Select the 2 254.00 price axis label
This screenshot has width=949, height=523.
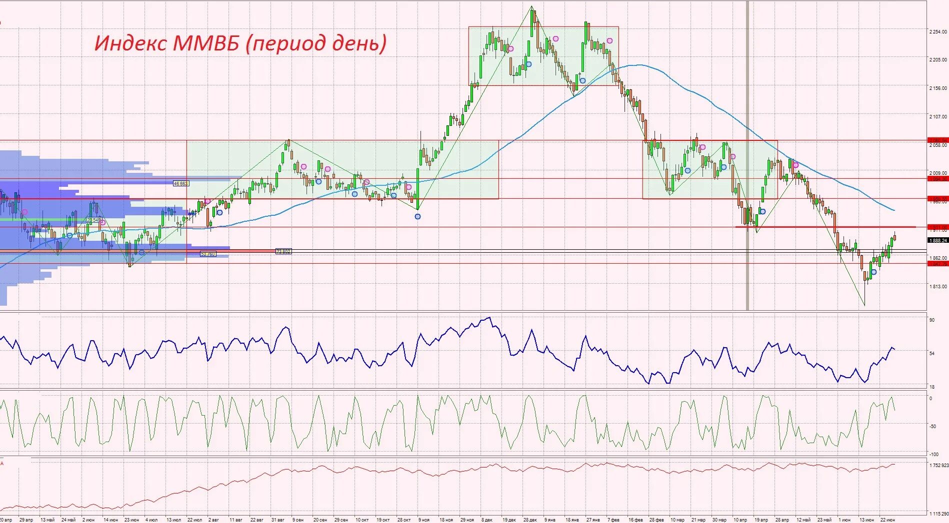coord(938,31)
